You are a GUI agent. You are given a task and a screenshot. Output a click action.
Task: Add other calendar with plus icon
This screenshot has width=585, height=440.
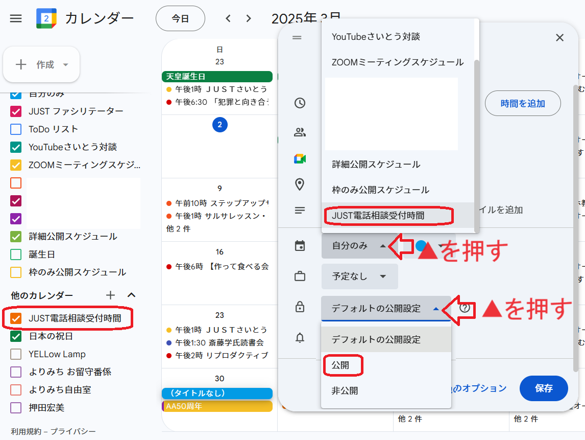[110, 295]
